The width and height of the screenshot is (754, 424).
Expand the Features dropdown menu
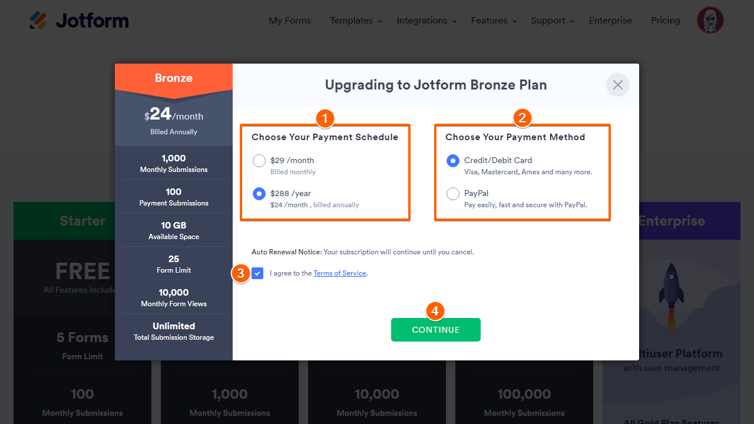pos(494,21)
